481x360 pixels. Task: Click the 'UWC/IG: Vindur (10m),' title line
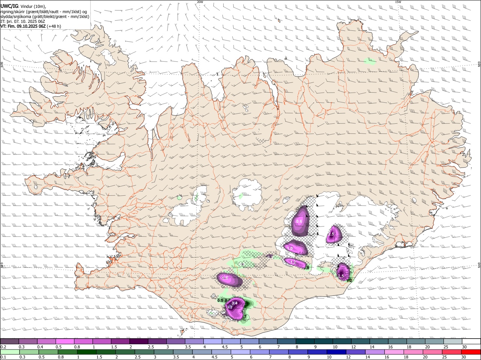click(x=23, y=6)
